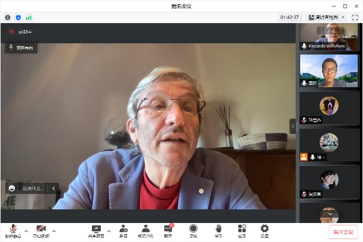Click the 'say something' chat input
Image resolution: width=363 pixels, height=242 pixels.
pos(32,188)
